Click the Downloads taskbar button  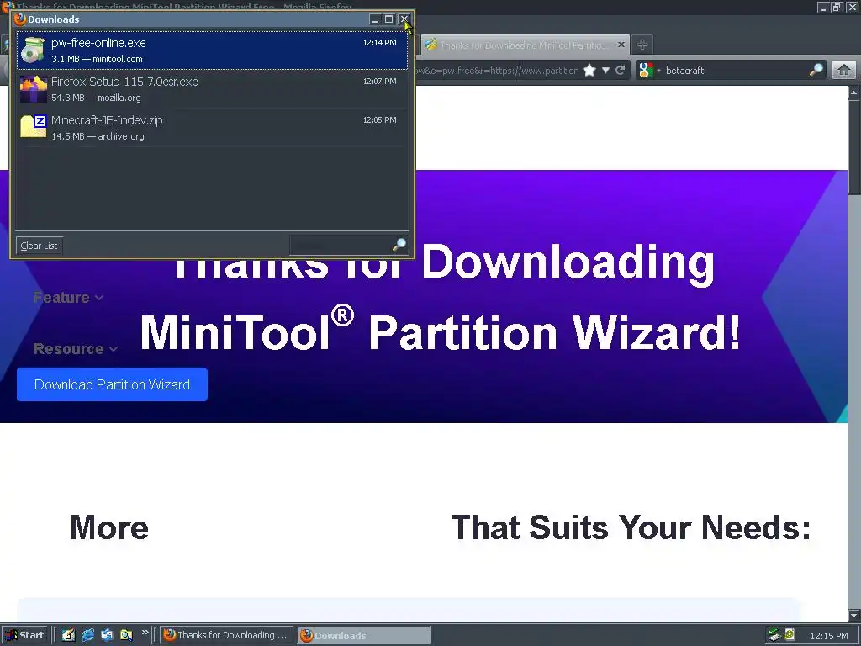click(365, 635)
